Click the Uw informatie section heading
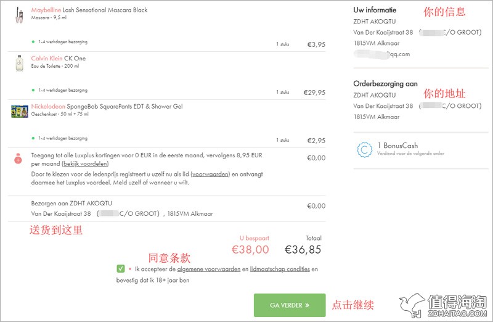Image resolution: width=493 pixels, height=322 pixels. pos(375,10)
